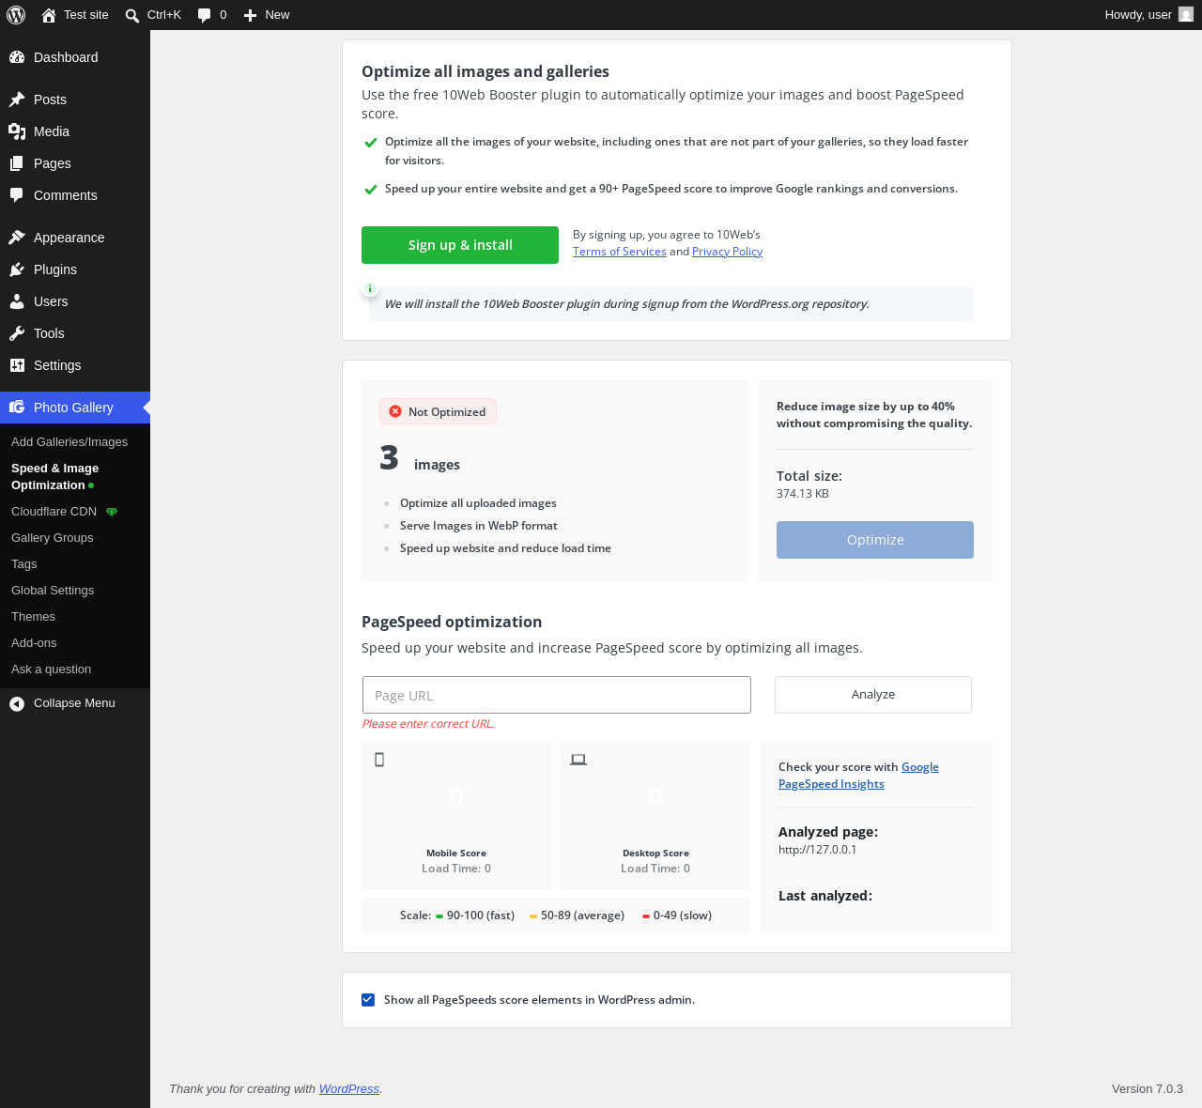
Task: Open Cloudflare CDN submenu item
Action: coord(54,512)
